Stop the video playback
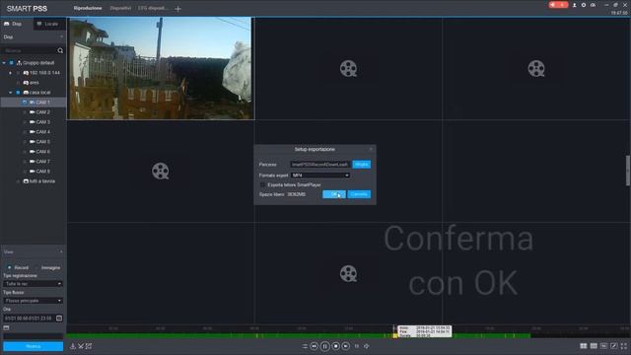Viewport: 631px width, 355px height. (335, 346)
